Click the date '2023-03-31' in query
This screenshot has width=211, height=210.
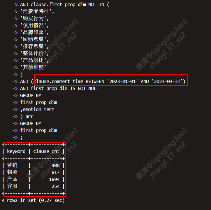(167, 81)
